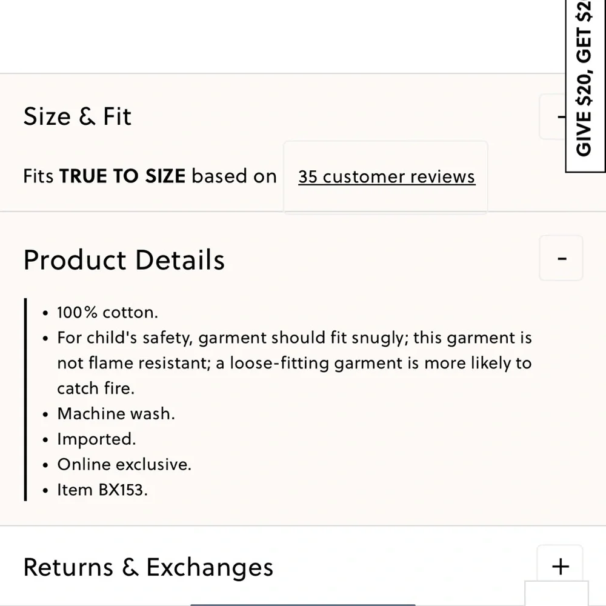The height and width of the screenshot is (606, 606).
Task: Click the bold TRUE TO SIZE text
Action: tap(122, 176)
